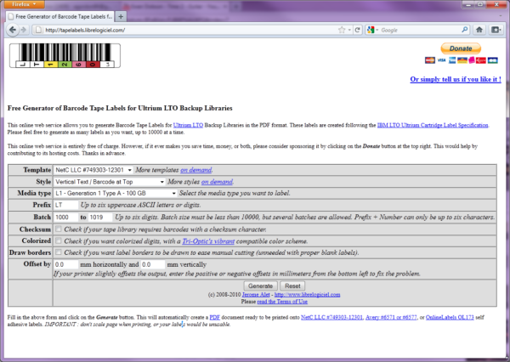Click the Generate button

tap(260, 286)
